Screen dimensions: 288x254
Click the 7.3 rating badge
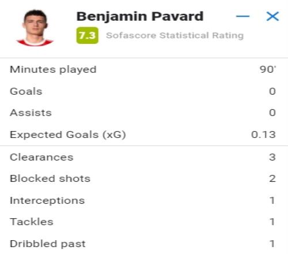[88, 35]
